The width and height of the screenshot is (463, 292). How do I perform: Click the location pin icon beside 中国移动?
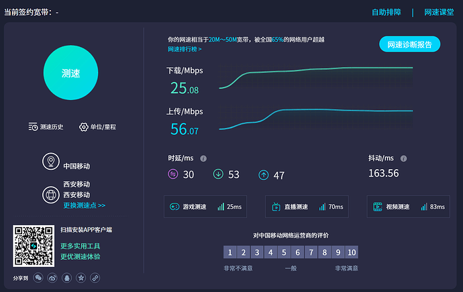(51, 161)
